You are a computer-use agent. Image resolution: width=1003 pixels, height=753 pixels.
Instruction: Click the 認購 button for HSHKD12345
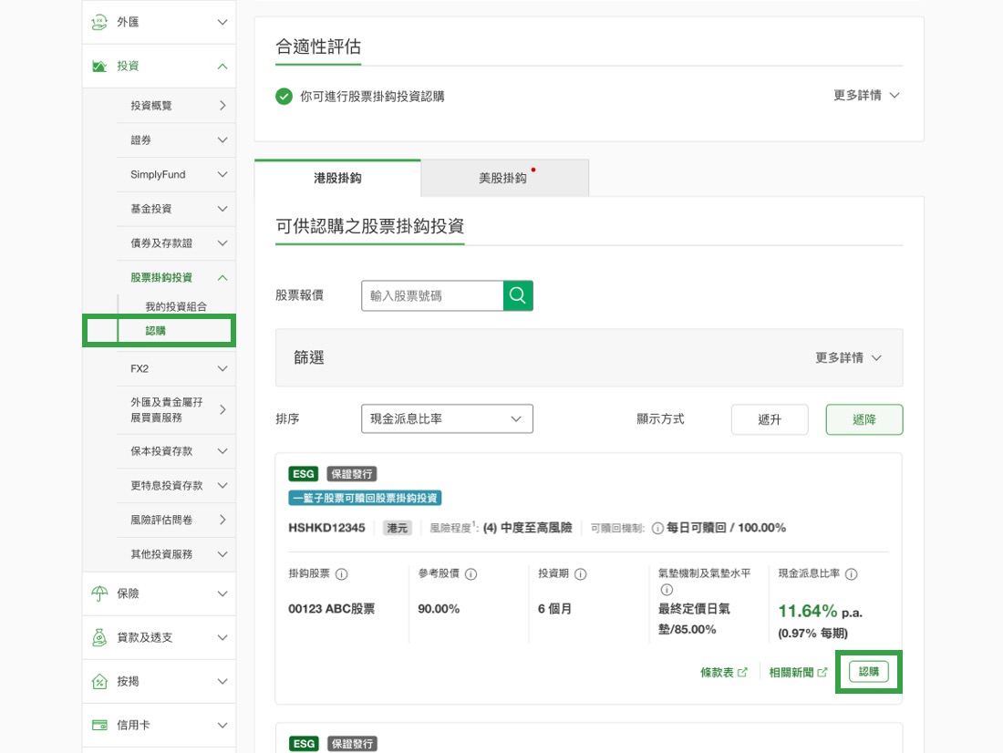[x=868, y=672]
